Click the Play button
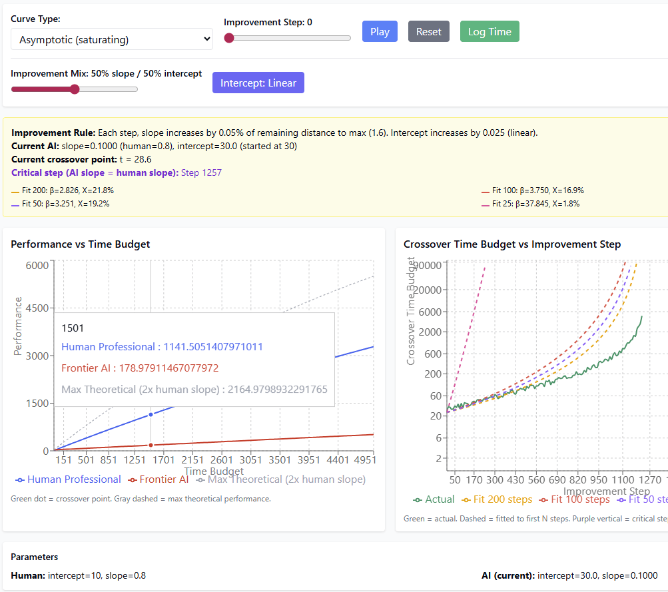Screen dimensions: 668x592 (380, 31)
